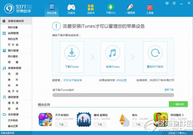The image size is (193, 135).
Task: Click the 安装iTunes music note icon
Action: pyautogui.click(x=112, y=53)
